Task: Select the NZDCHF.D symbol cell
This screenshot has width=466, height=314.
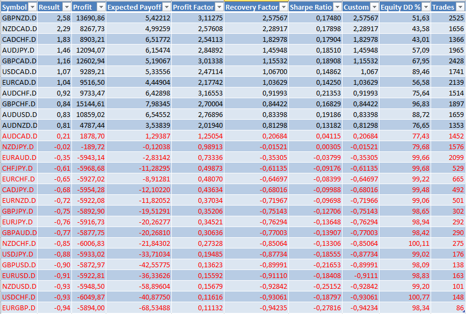Action: tap(19, 243)
